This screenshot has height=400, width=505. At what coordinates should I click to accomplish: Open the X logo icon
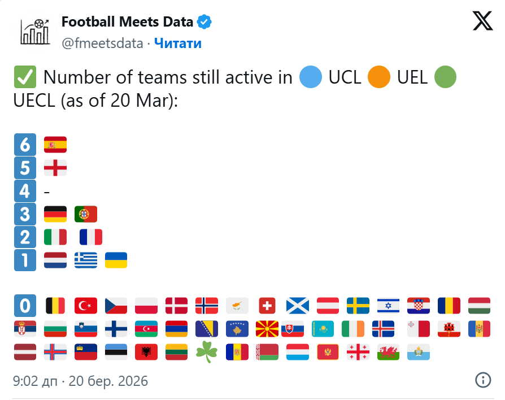tap(482, 21)
